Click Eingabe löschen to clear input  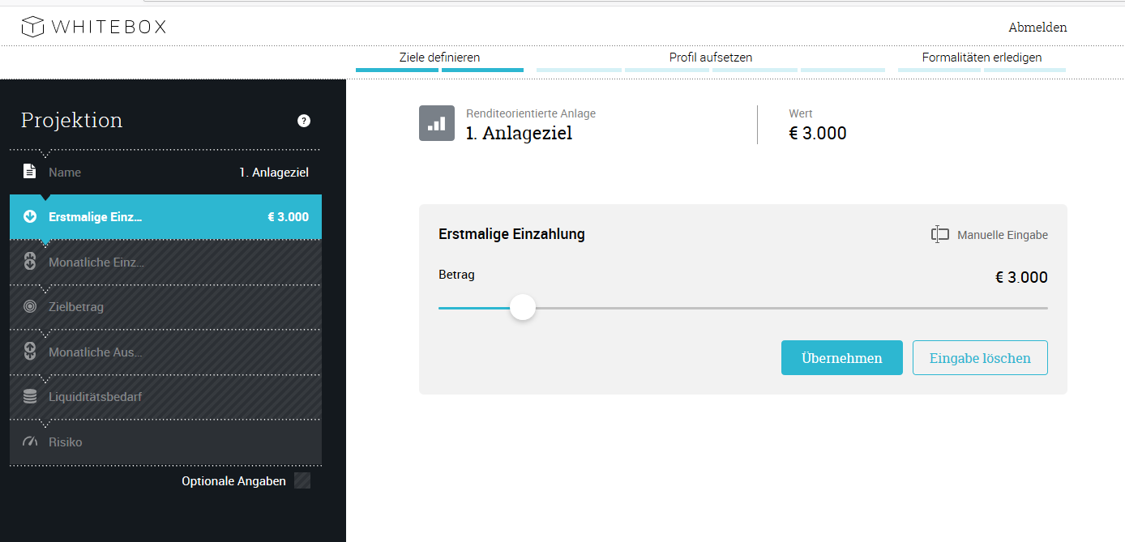pos(980,357)
